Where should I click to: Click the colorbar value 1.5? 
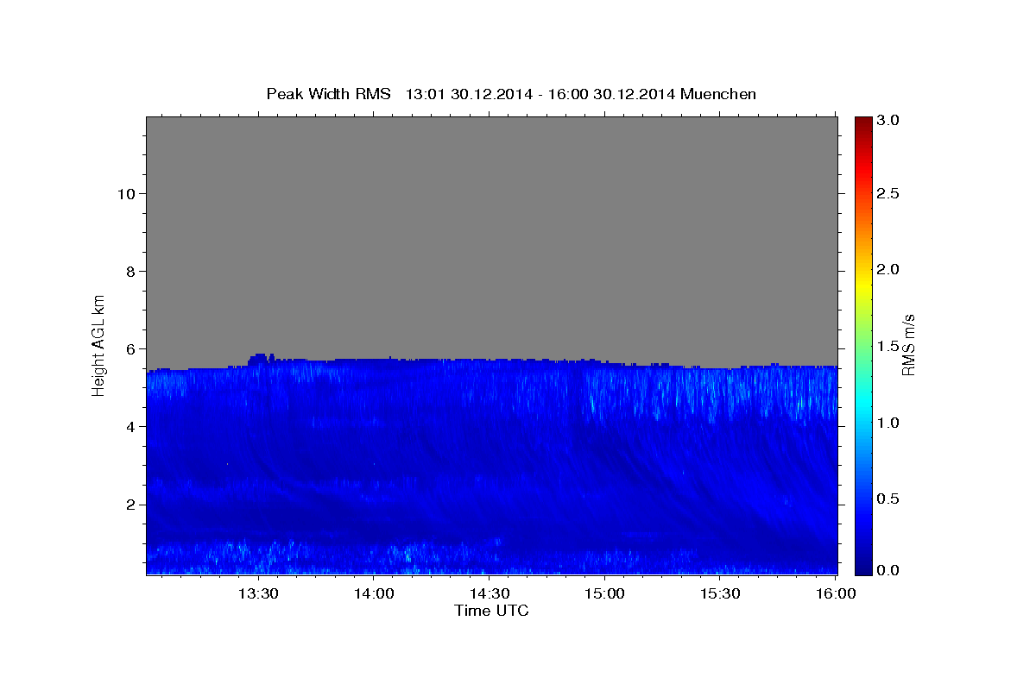coord(889,346)
